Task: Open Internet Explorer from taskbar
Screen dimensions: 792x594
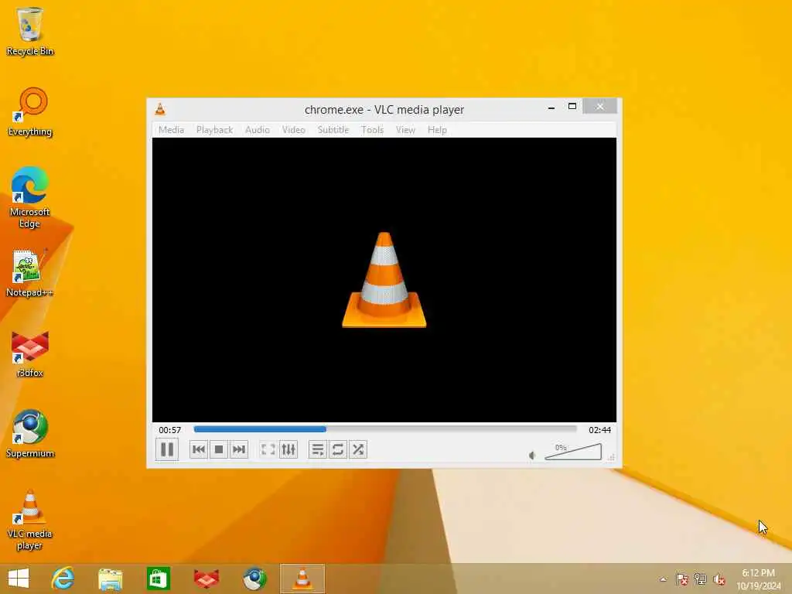Action: coord(63,579)
